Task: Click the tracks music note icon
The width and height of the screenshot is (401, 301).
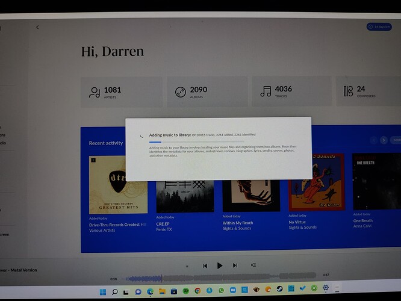Action: (266, 92)
